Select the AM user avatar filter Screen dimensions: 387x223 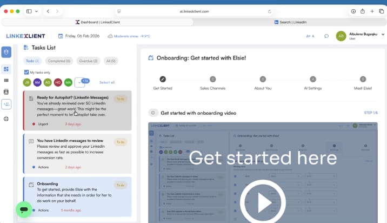click(x=37, y=82)
